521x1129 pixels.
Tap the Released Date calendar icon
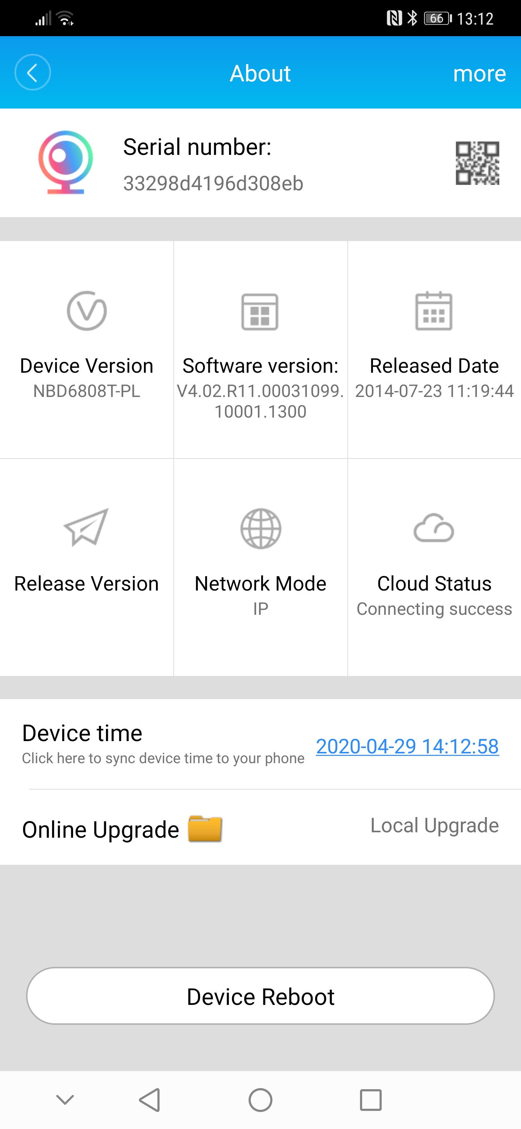tap(434, 310)
